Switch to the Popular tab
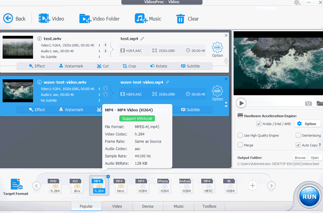The height and width of the screenshot is (213, 323). coord(86,206)
